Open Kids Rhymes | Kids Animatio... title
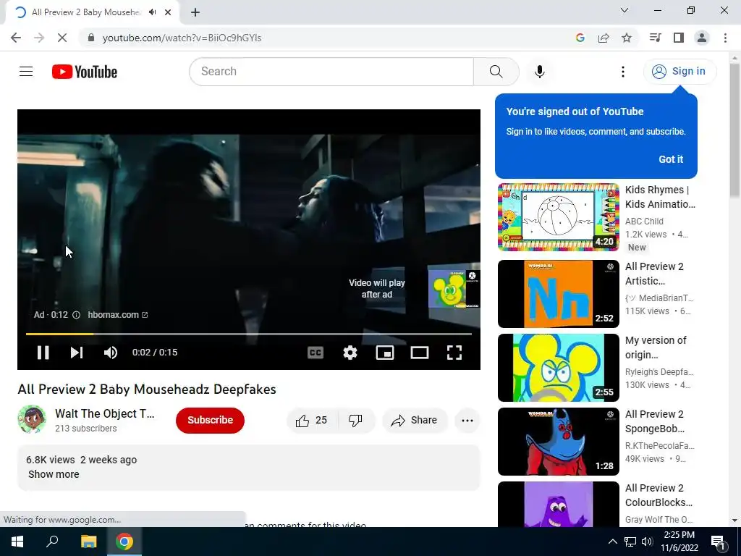 pyautogui.click(x=660, y=197)
